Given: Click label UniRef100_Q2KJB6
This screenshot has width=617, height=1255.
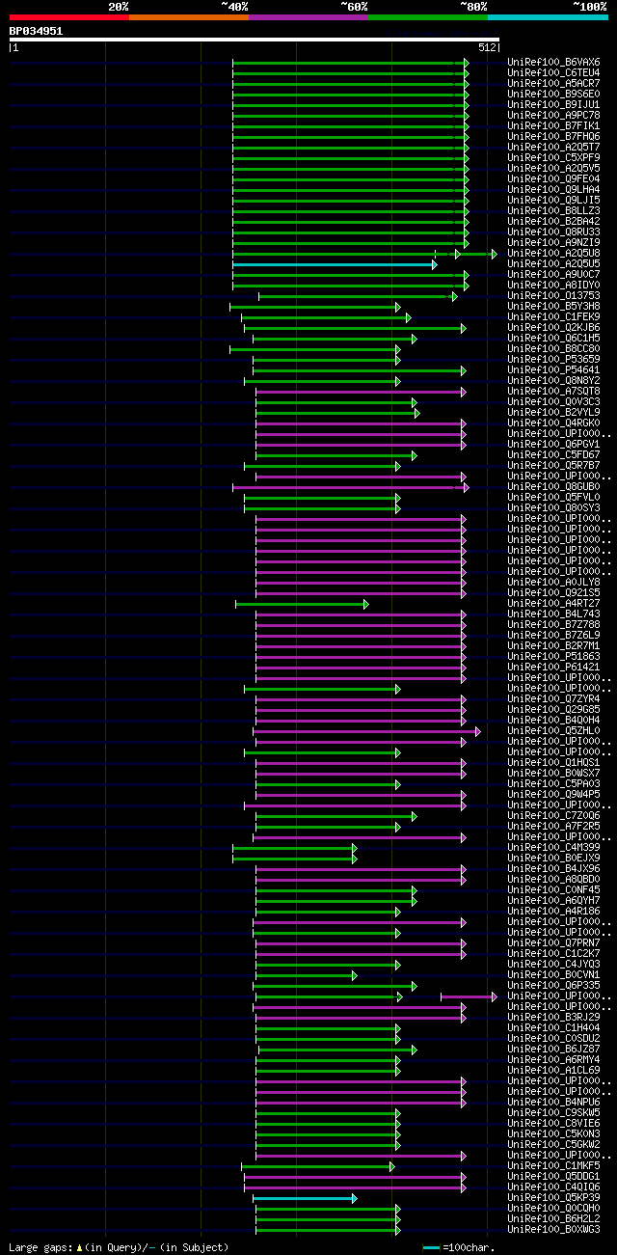Looking at the screenshot, I should pyautogui.click(x=553, y=328).
